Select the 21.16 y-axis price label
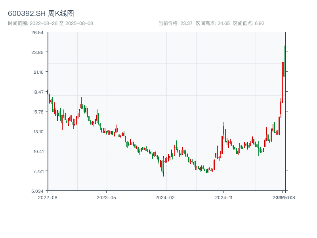 (37, 72)
